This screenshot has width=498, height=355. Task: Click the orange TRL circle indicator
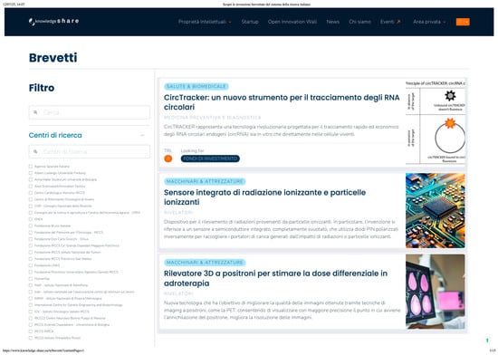[168, 158]
